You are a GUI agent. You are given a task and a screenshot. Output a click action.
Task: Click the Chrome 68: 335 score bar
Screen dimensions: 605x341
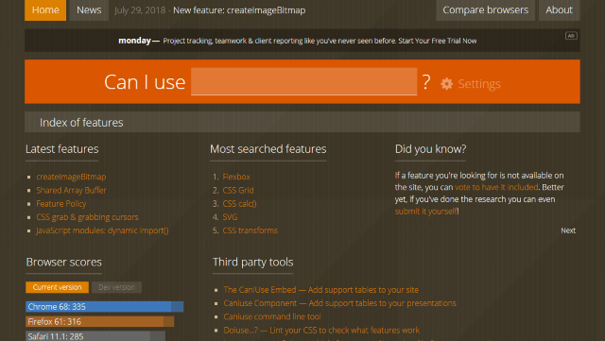pos(105,307)
